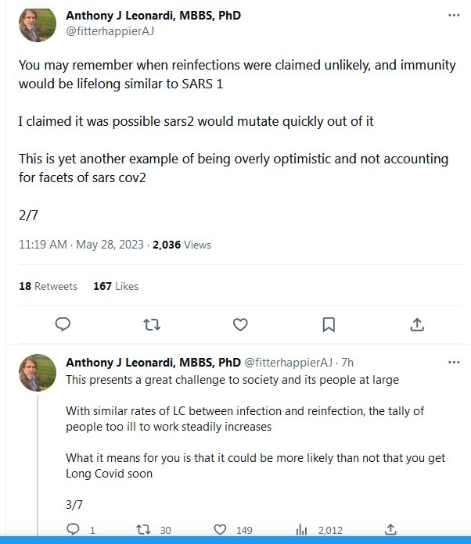Image resolution: width=471 pixels, height=544 pixels.
Task: Reply to the 3/7 tweet
Action: [x=74, y=530]
